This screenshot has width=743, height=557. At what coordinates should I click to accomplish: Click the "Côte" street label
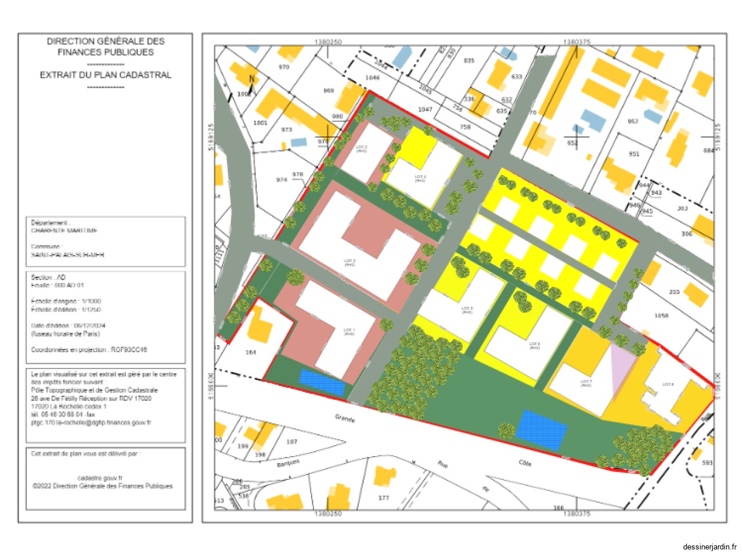coord(525,463)
